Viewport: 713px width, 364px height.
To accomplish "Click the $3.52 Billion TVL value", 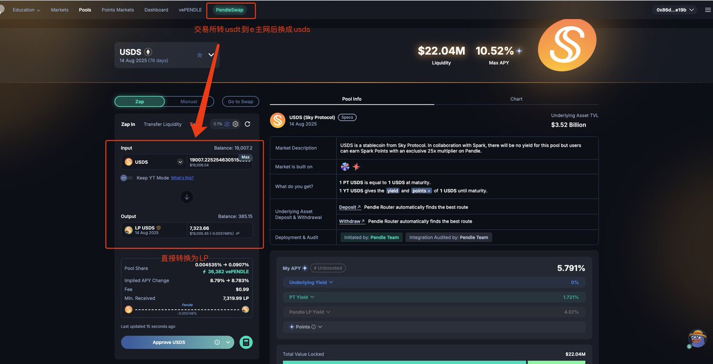I will click(569, 125).
